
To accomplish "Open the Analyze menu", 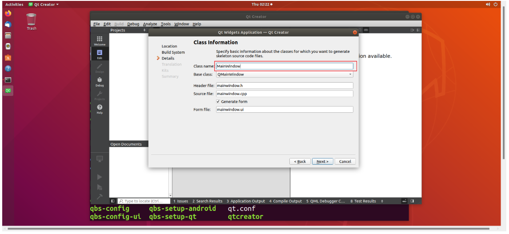I will [150, 24].
